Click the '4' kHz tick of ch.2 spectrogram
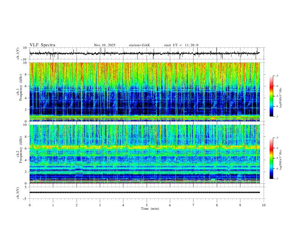Viewport: 297px width, 230px height. click(x=26, y=160)
